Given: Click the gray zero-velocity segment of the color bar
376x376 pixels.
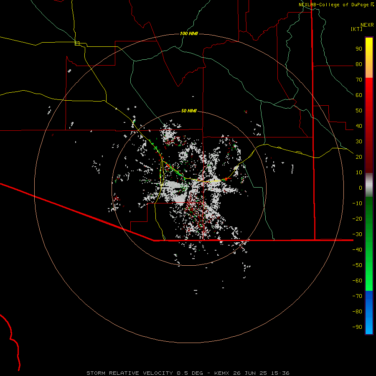Looking at the screenshot, I should (x=369, y=185).
